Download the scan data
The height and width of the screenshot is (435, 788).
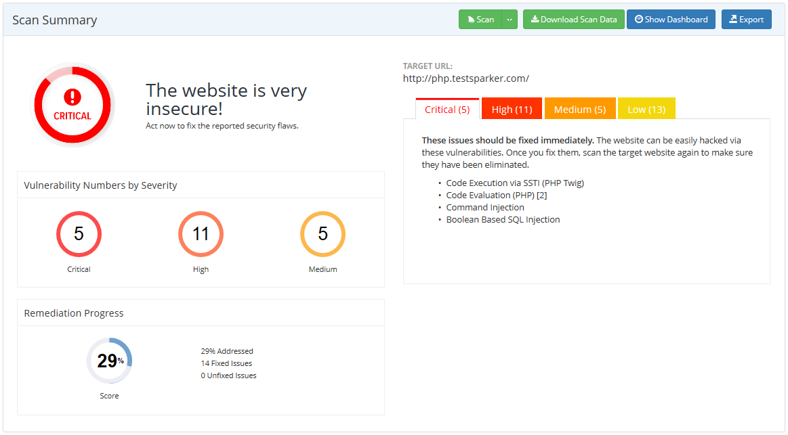coord(573,20)
